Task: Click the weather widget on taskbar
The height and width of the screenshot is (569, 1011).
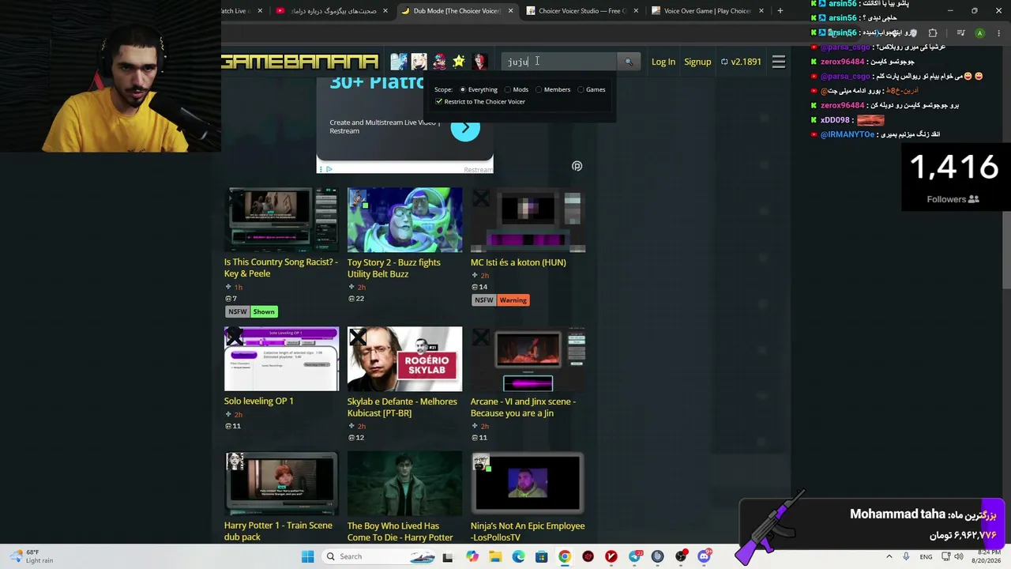Action: click(33, 556)
